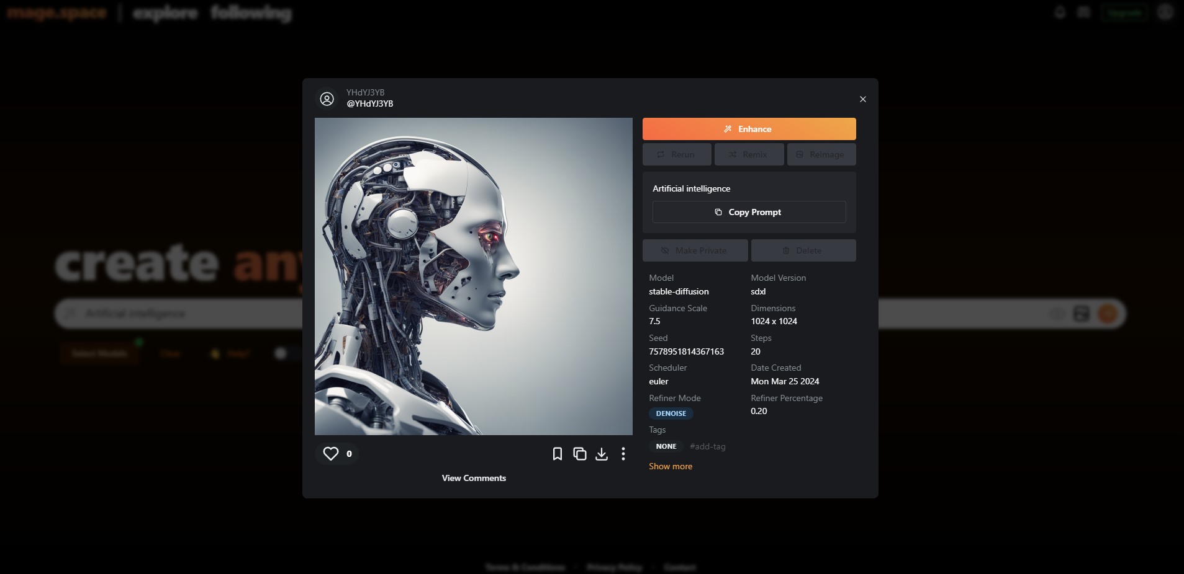
Task: Click the Rerun button
Action: (x=677, y=154)
